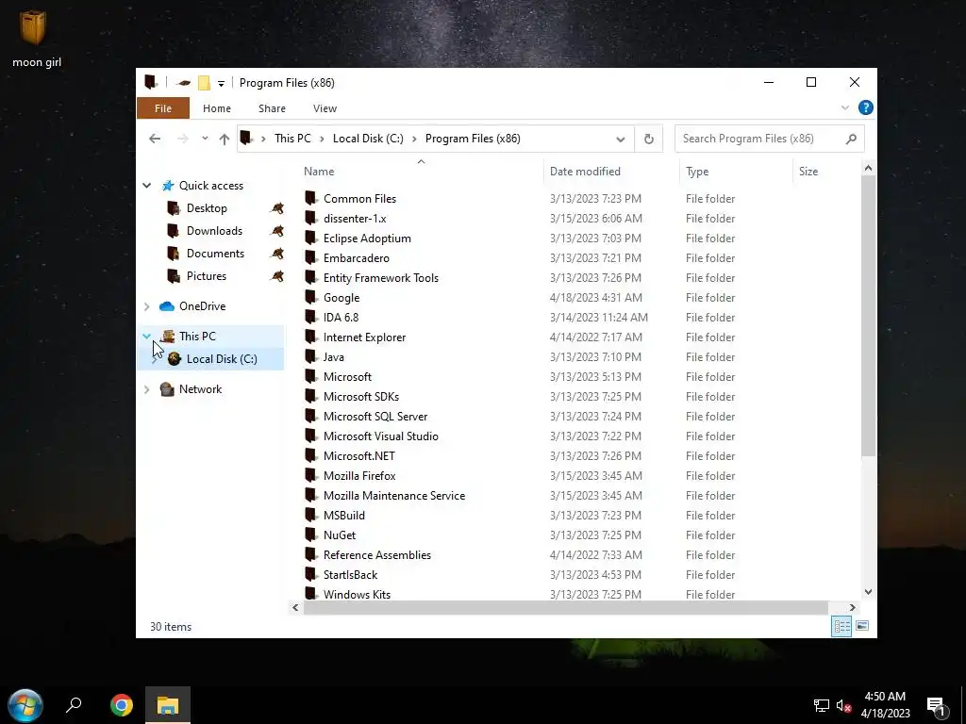The height and width of the screenshot is (724, 966).
Task: Open recent locations dropdown arrow
Action: coord(205,140)
